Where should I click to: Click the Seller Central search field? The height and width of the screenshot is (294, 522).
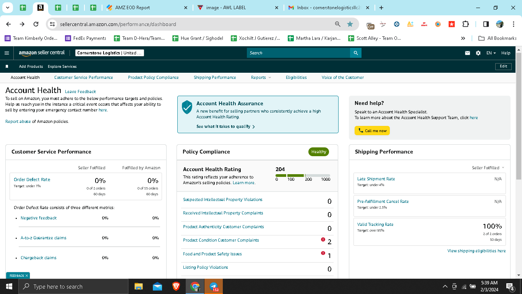[298, 53]
